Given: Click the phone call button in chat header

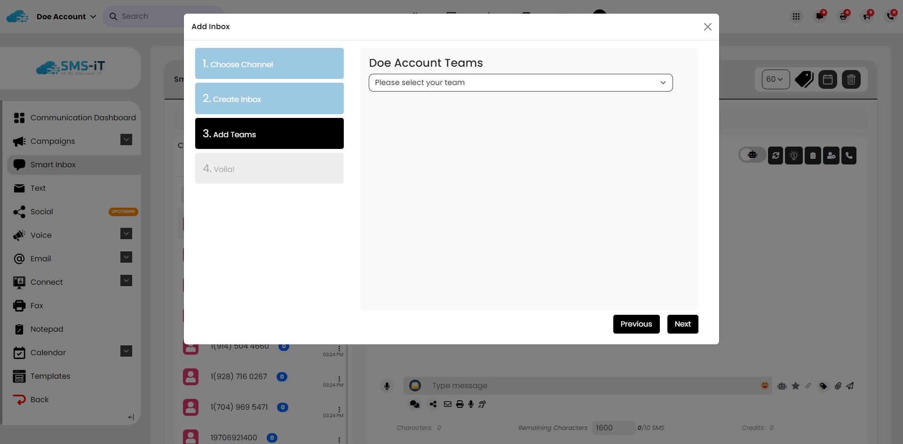Looking at the screenshot, I should (849, 156).
